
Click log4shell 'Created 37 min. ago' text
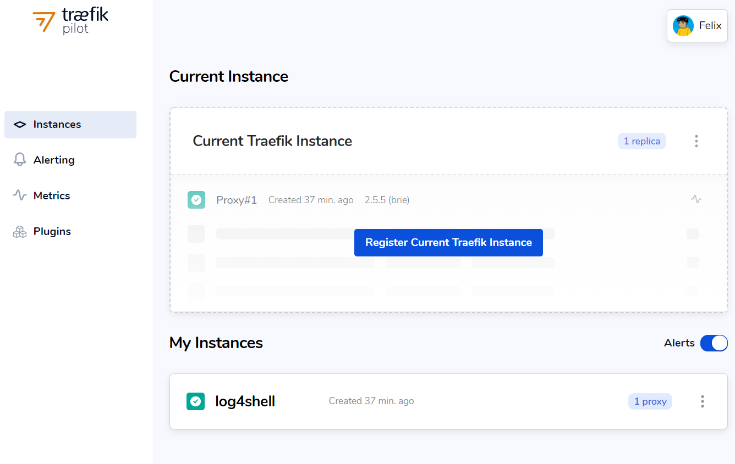[x=371, y=401]
